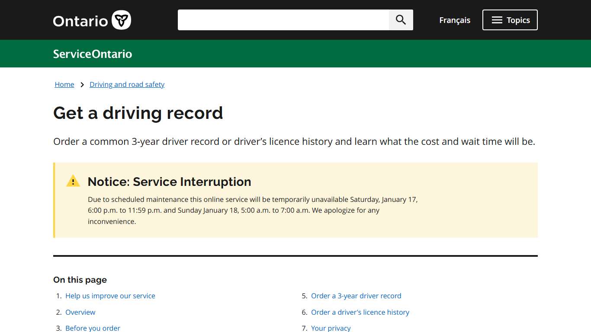Navigate to Home in the breadcrumb
The width and height of the screenshot is (591, 332).
coord(64,84)
